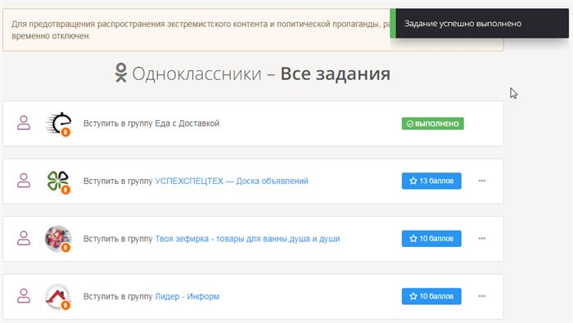Click 10 баллов button for Лидер - Информ
Image resolution: width=573 pixels, height=323 pixels.
click(431, 296)
